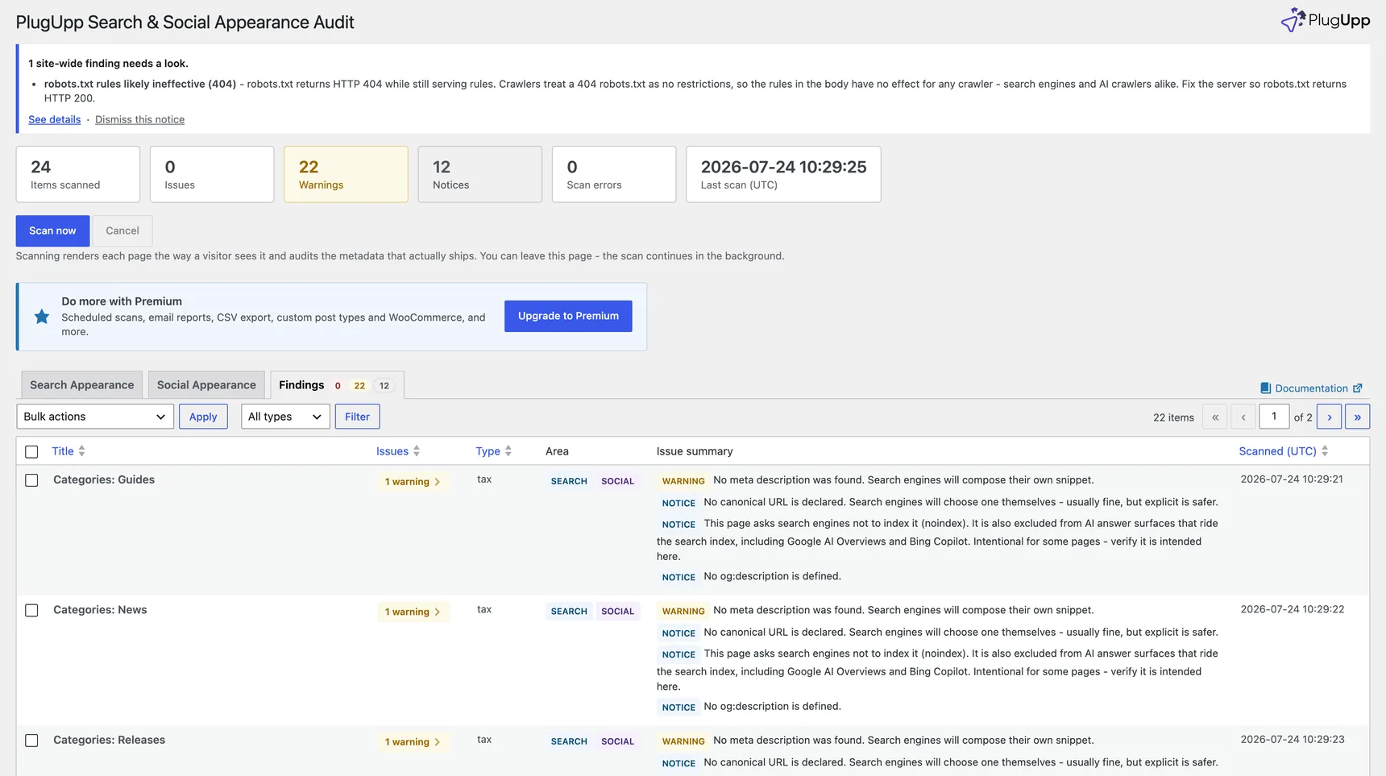This screenshot has height=776, width=1386.
Task: Click the 0 Scan errors card
Action: tap(614, 174)
